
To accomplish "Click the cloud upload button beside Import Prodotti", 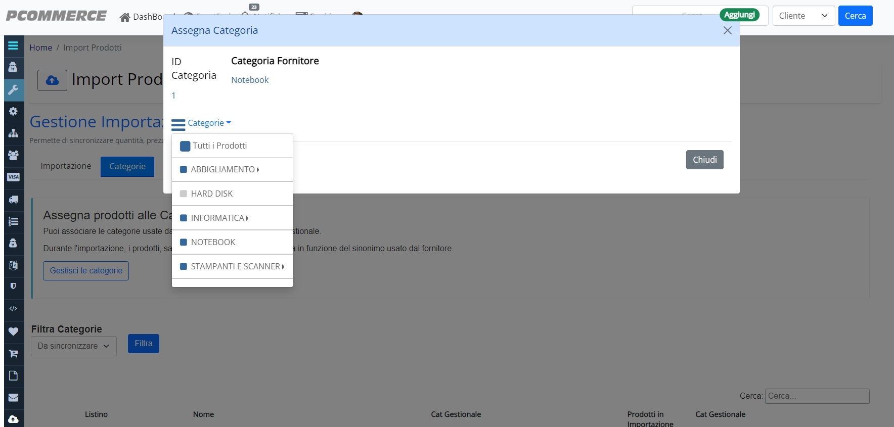I will (52, 80).
